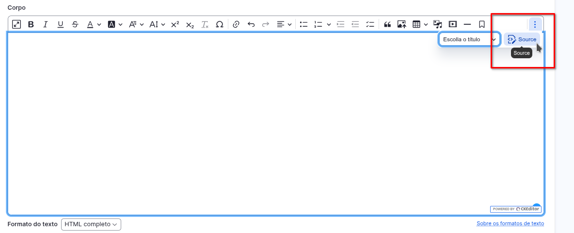The height and width of the screenshot is (233, 574).
Task: Apply strikethrough formatting
Action: point(75,24)
